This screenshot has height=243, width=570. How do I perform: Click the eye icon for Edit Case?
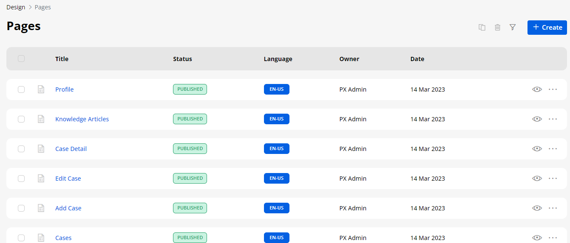coord(537,179)
